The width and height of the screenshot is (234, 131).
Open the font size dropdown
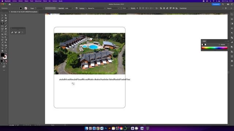point(129,8)
